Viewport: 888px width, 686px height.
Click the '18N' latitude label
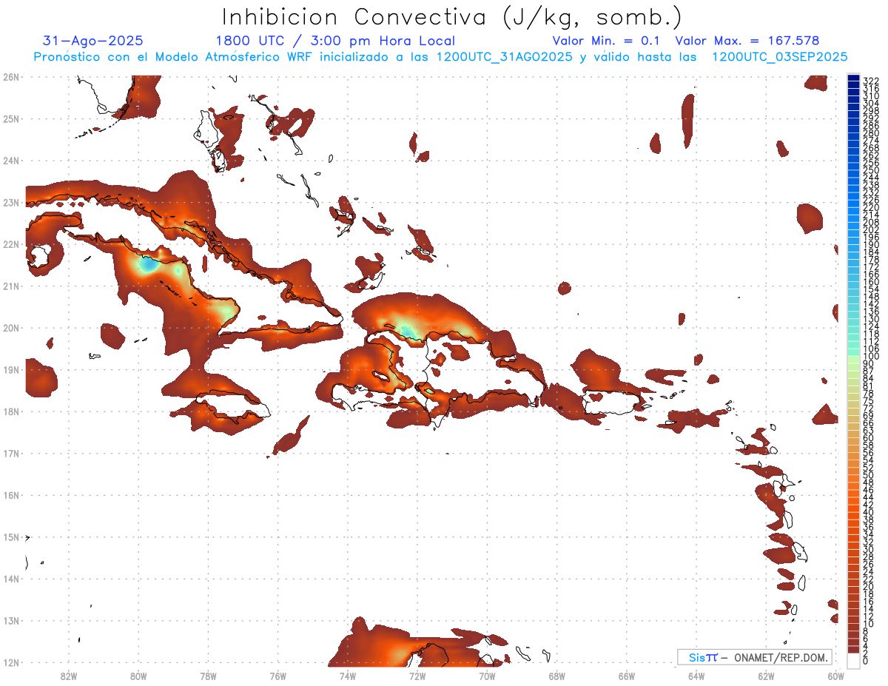point(10,411)
